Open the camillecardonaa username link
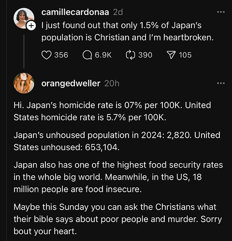 (75, 12)
